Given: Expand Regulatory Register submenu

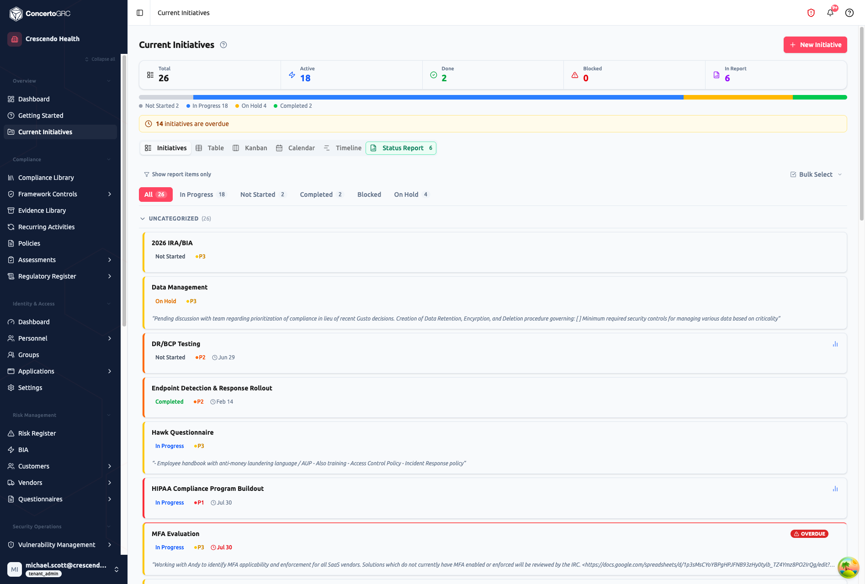Looking at the screenshot, I should pos(110,276).
